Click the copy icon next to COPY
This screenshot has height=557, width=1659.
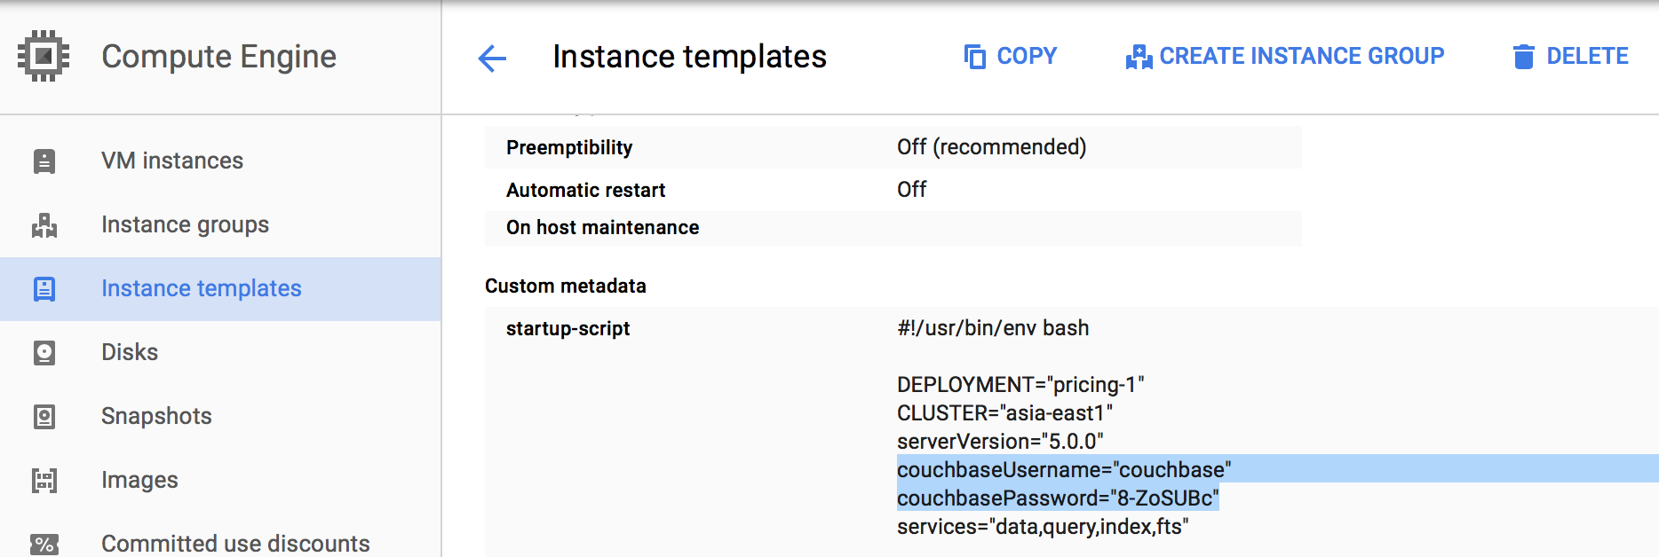[974, 55]
